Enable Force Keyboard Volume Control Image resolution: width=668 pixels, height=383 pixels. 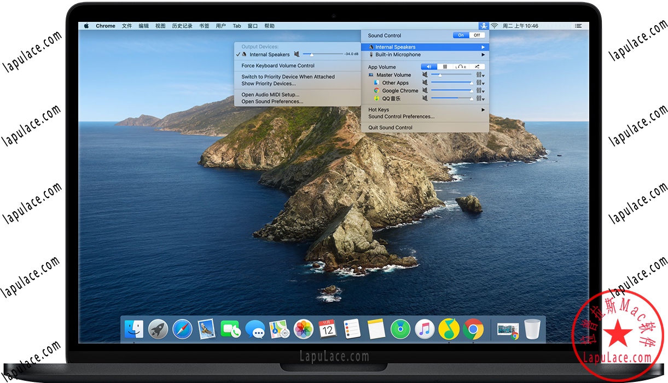click(277, 65)
